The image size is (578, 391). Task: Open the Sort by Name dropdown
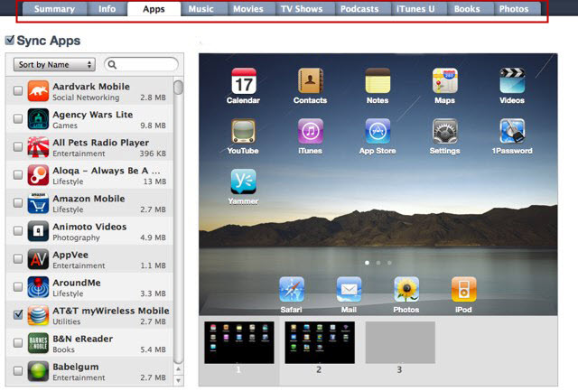click(x=54, y=64)
